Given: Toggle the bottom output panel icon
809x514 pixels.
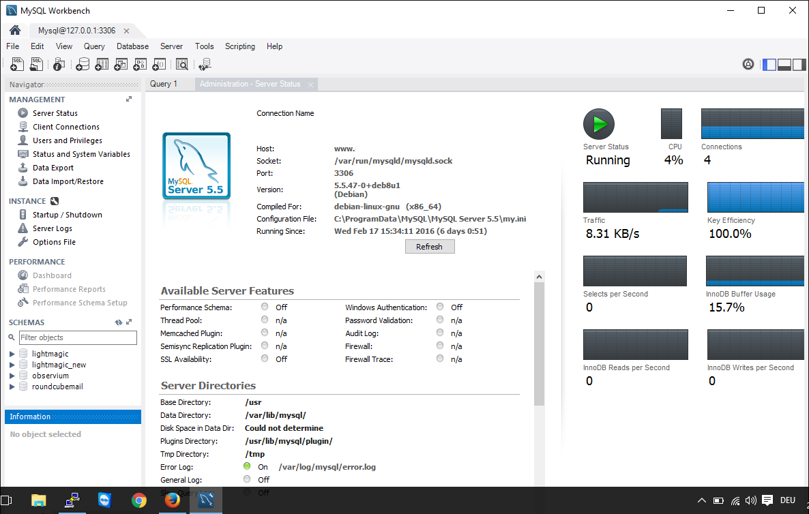Looking at the screenshot, I should 784,65.
